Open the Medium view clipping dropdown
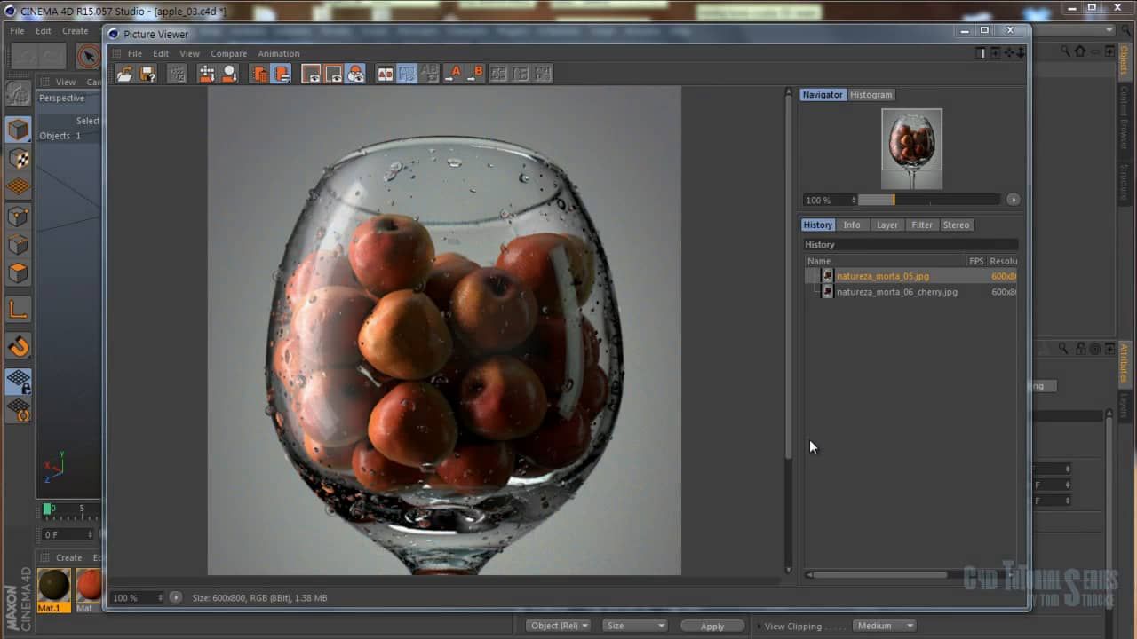 (x=885, y=626)
